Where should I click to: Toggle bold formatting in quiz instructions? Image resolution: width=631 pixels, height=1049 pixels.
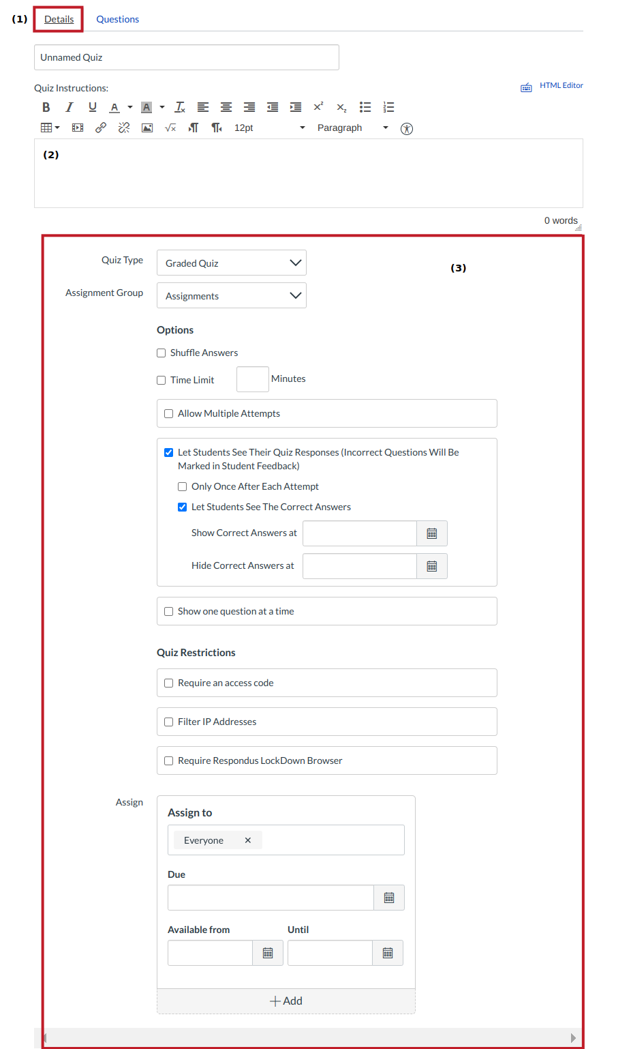(46, 107)
